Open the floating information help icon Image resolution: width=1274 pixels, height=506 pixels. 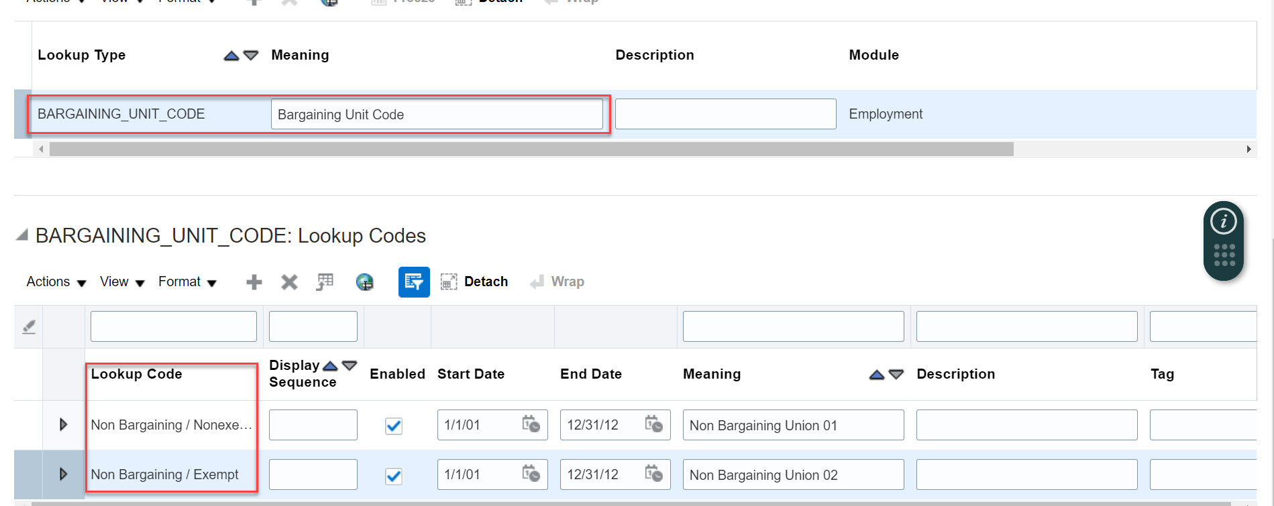tap(1223, 221)
